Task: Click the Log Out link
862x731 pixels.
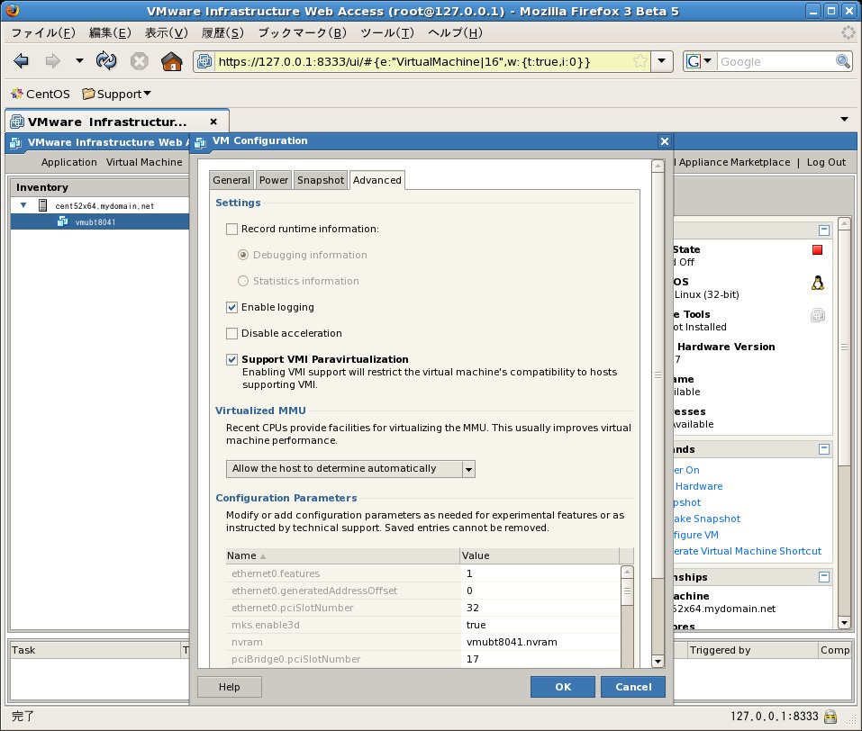Action: pyautogui.click(x=826, y=162)
